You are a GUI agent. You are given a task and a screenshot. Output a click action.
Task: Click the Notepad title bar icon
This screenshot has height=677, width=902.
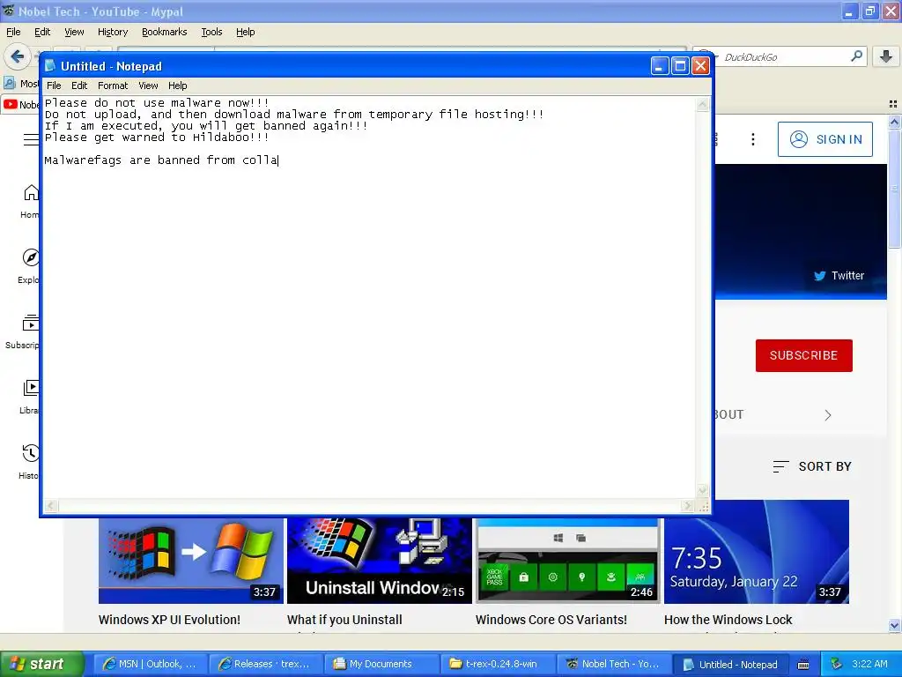click(50, 66)
